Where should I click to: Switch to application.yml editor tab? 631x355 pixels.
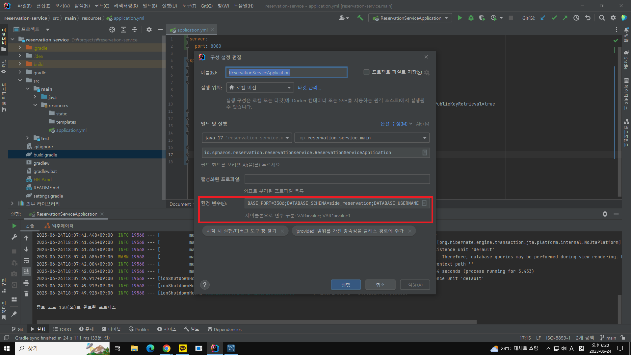[x=192, y=30]
